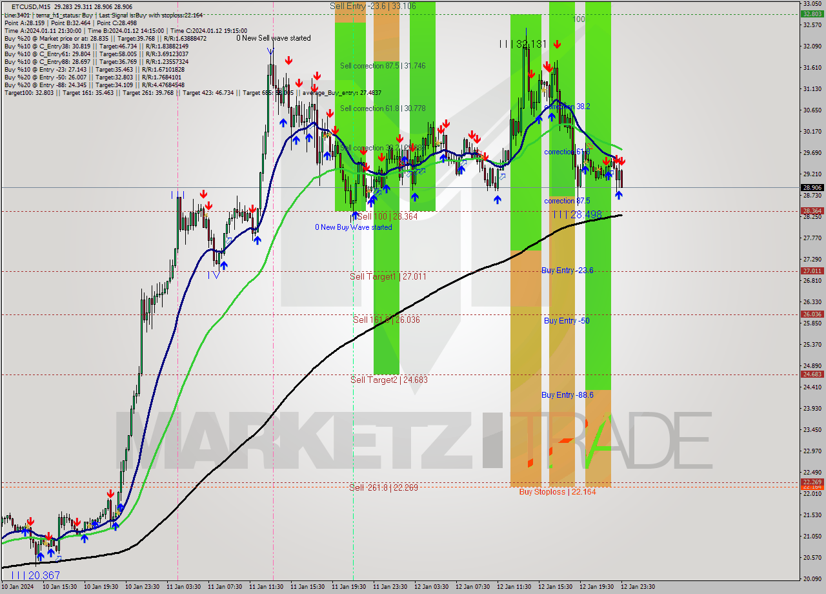826x594 pixels.
Task: Select the 'I I I 28.498' wave label
Action: tap(577, 214)
